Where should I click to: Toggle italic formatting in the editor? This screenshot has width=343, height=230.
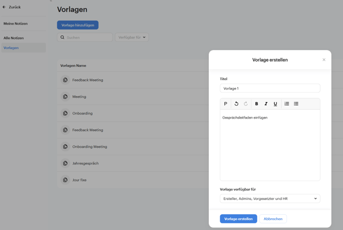coord(266,104)
